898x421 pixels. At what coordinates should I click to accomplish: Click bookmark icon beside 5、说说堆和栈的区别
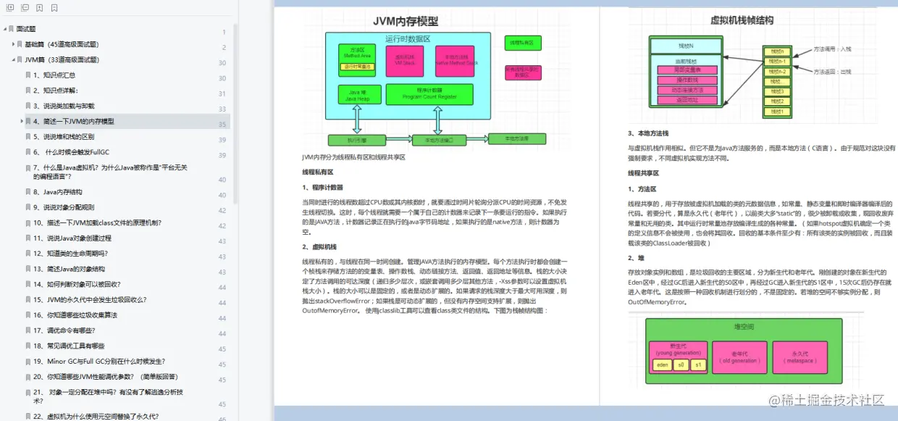[x=29, y=137]
